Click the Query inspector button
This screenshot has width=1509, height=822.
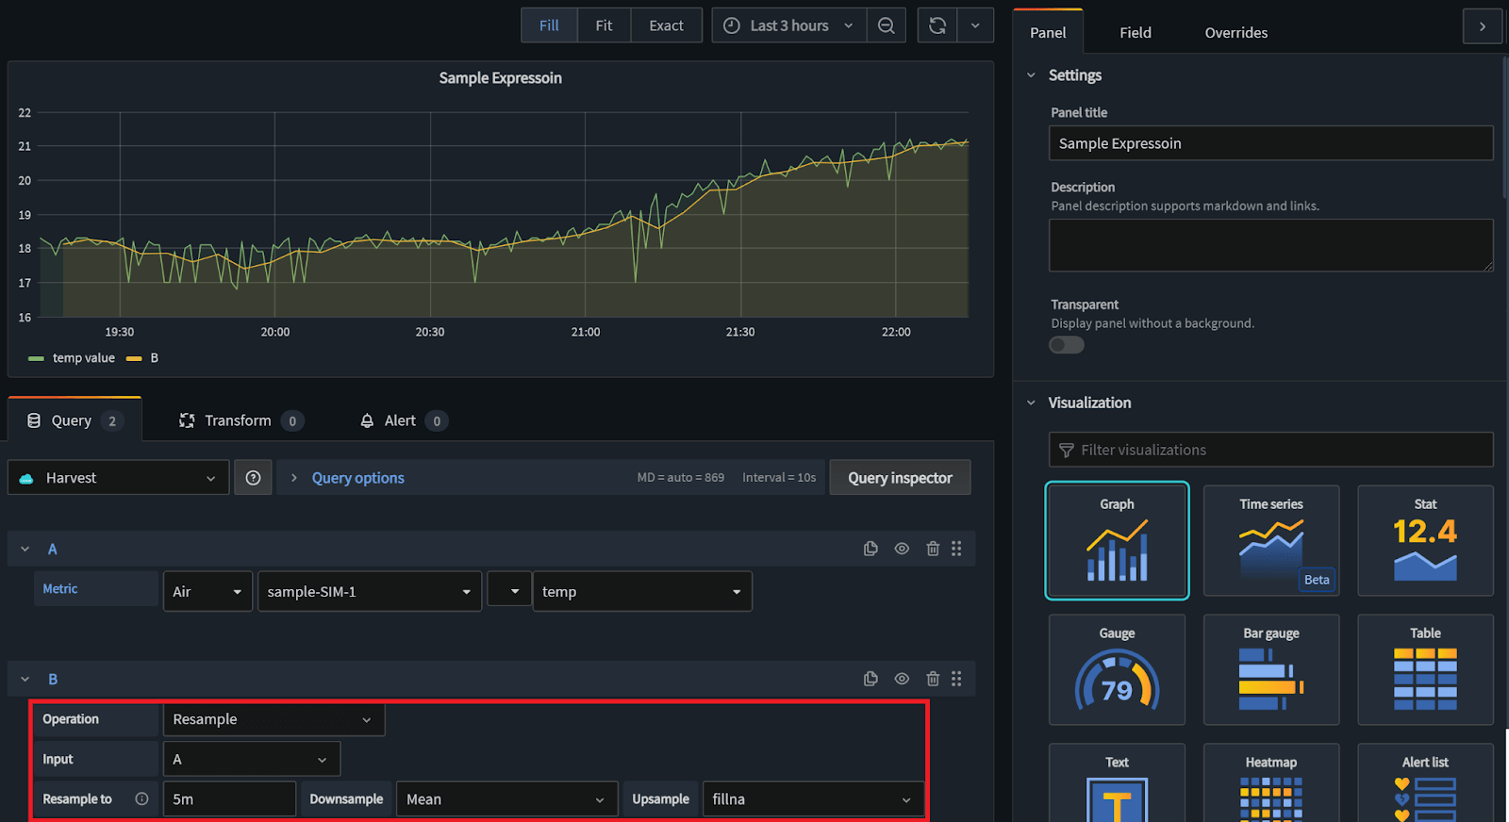pyautogui.click(x=900, y=478)
